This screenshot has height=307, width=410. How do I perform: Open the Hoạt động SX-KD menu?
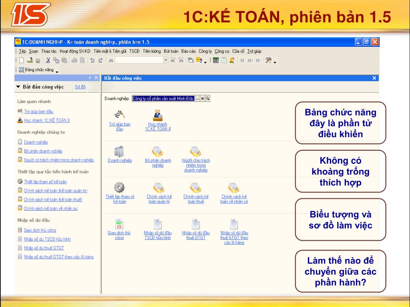[75, 51]
